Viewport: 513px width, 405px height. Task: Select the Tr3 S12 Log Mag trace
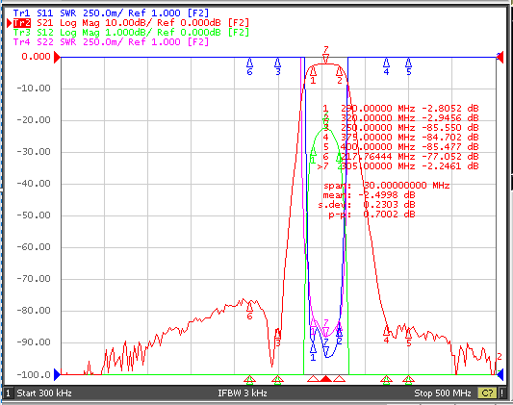(x=131, y=33)
